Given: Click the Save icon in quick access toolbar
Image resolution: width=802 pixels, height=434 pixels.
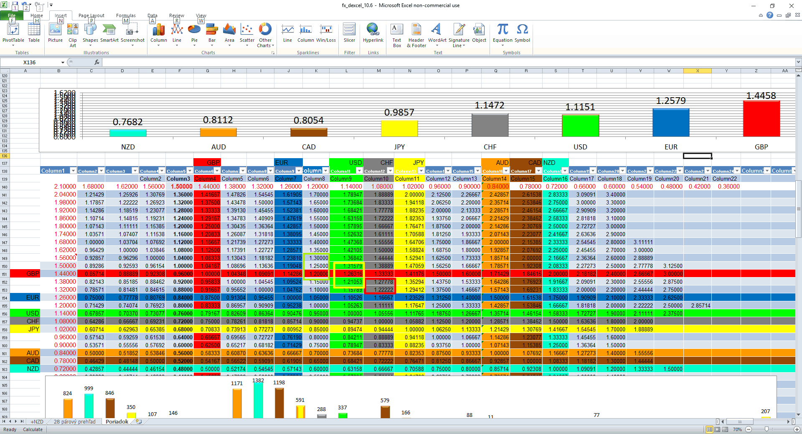Looking at the screenshot, I should pos(15,5).
